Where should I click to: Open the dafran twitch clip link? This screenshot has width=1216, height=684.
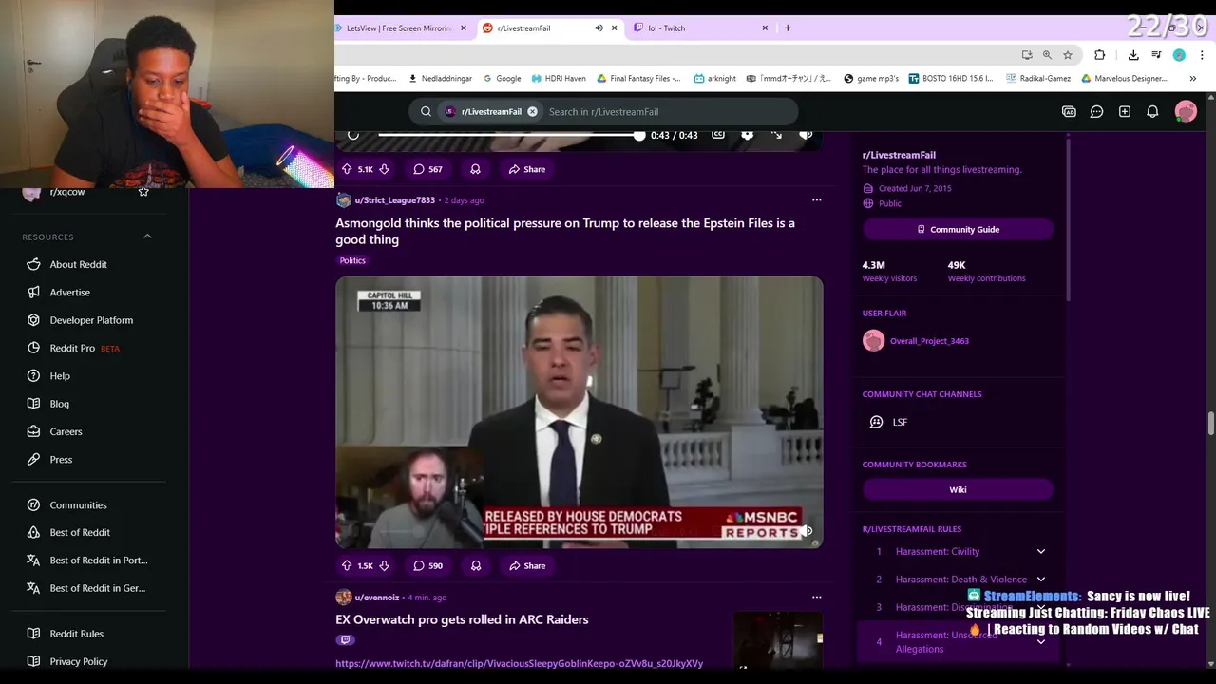519,663
